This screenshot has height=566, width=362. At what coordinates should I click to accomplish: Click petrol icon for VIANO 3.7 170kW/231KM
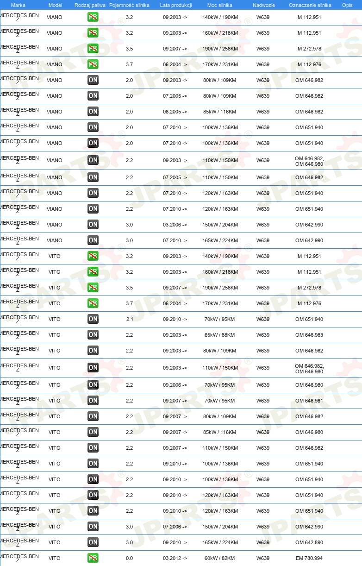93,64
